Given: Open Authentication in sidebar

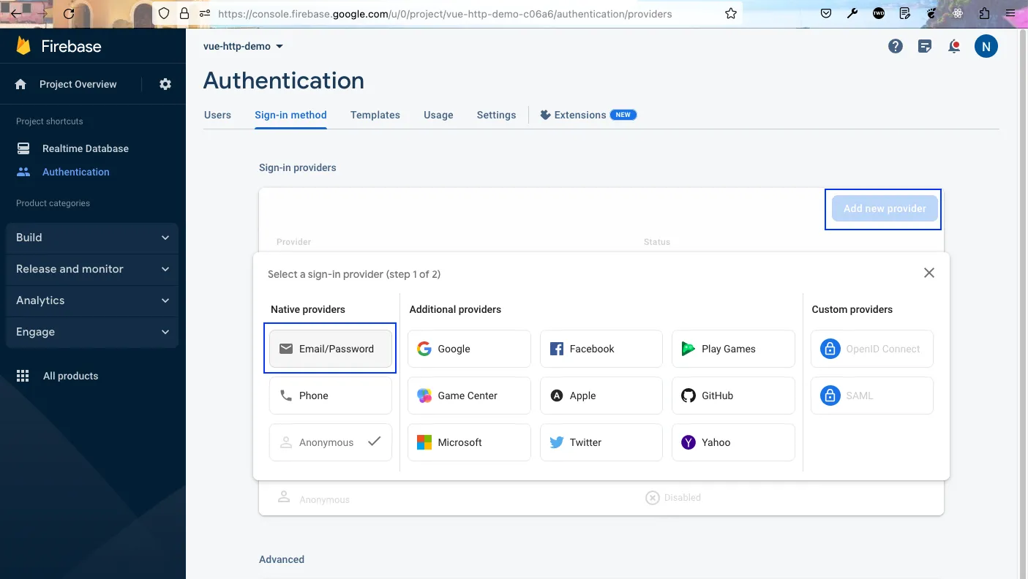Looking at the screenshot, I should 76,172.
